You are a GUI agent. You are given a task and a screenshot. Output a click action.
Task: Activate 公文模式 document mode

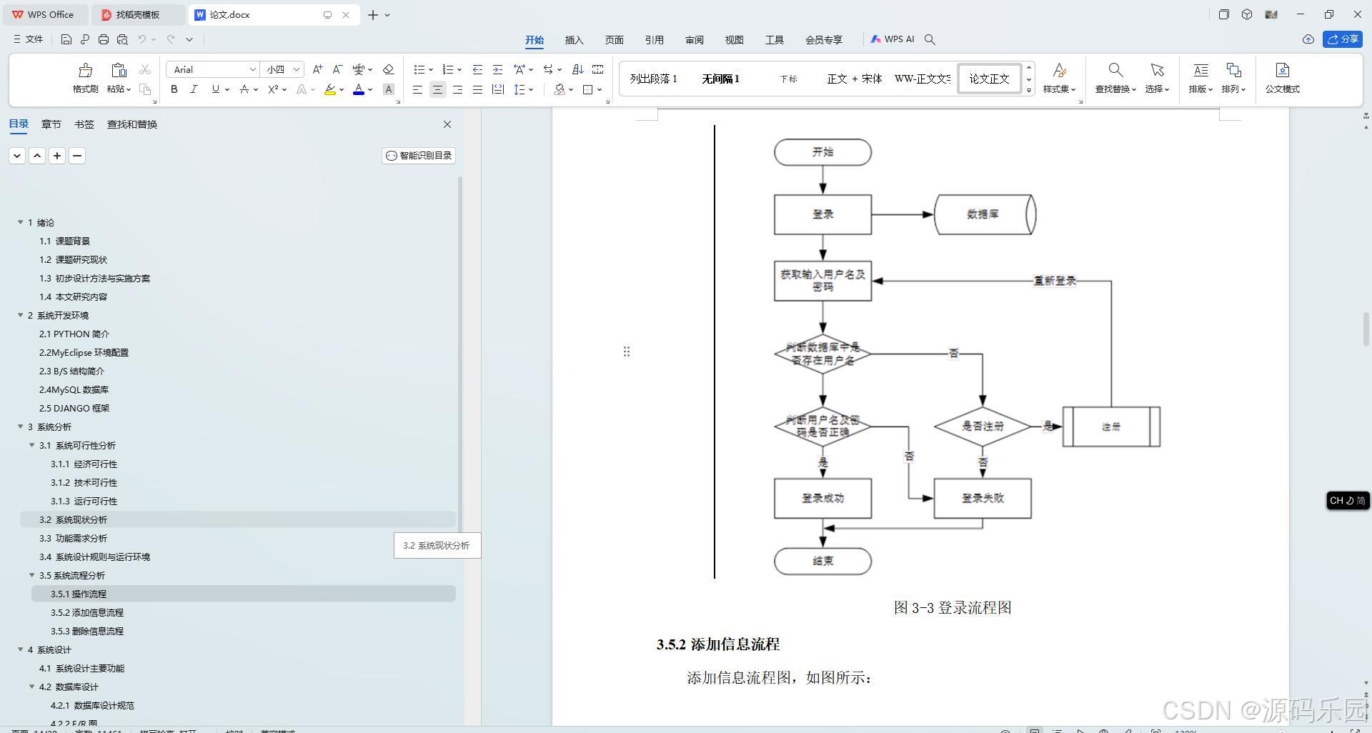(x=1282, y=79)
